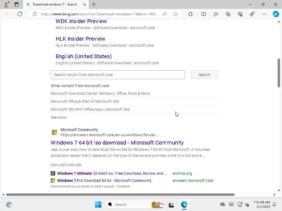The width and height of the screenshot is (282, 211).
Task: Open a new tab with plus button
Action: tap(94, 4)
